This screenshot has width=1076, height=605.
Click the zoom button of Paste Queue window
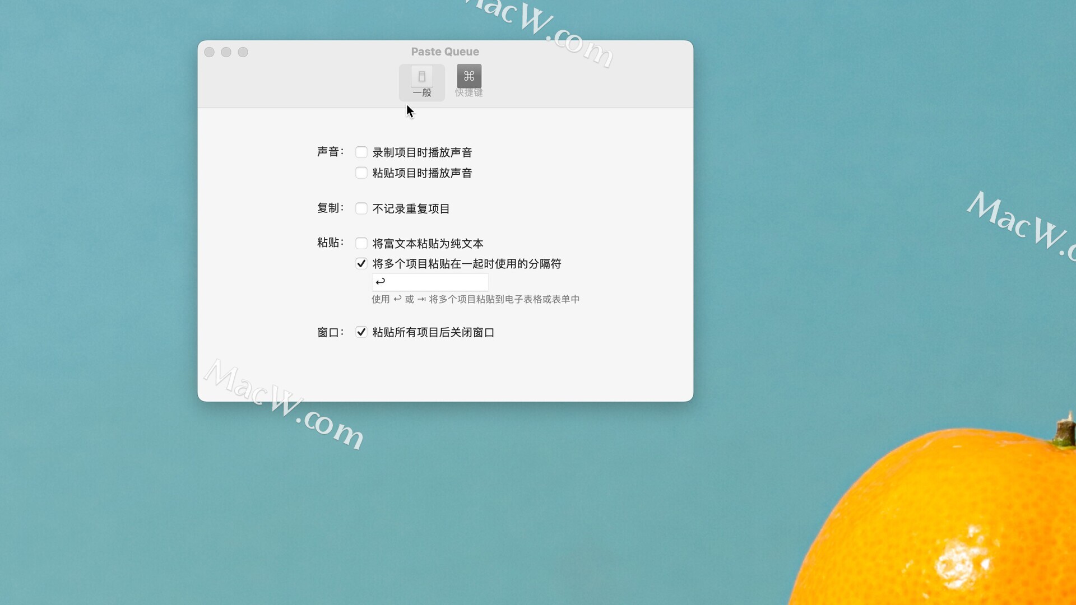(x=243, y=52)
